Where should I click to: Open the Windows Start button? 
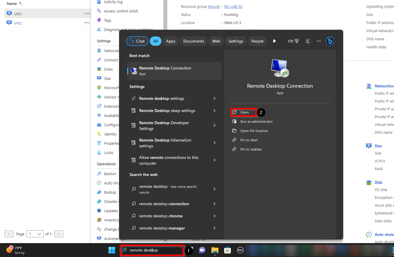[x=112, y=250]
